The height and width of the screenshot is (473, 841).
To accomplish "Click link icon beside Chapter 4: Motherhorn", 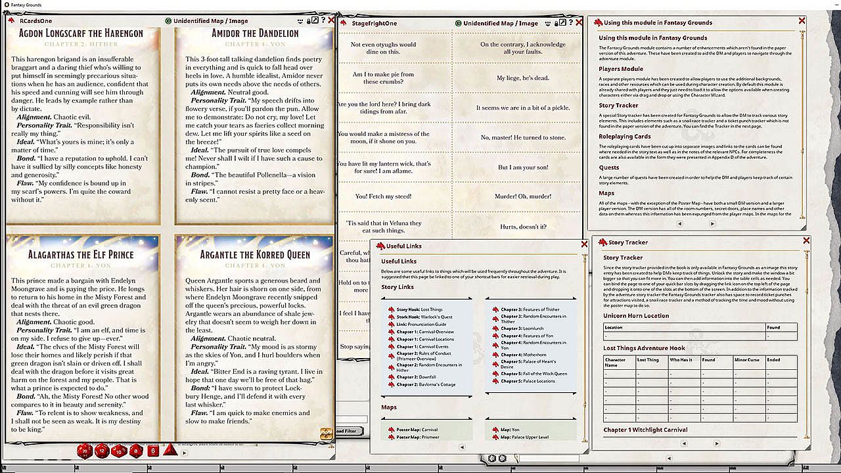I will click(496, 355).
